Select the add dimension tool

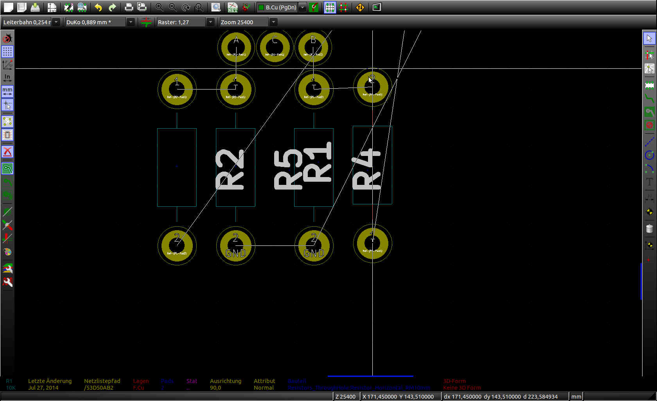coord(649,198)
